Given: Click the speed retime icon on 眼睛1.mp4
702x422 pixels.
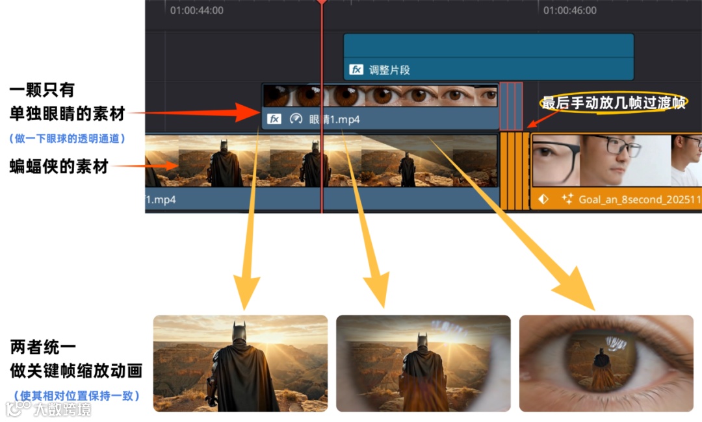Looking at the screenshot, I should point(296,119).
